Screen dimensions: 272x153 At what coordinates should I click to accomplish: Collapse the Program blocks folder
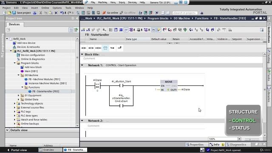click(15, 63)
